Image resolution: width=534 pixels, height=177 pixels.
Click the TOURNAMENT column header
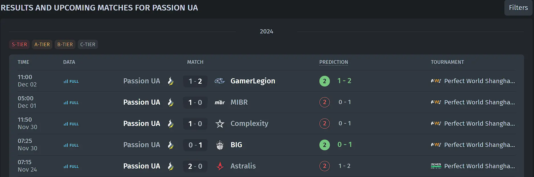point(447,62)
